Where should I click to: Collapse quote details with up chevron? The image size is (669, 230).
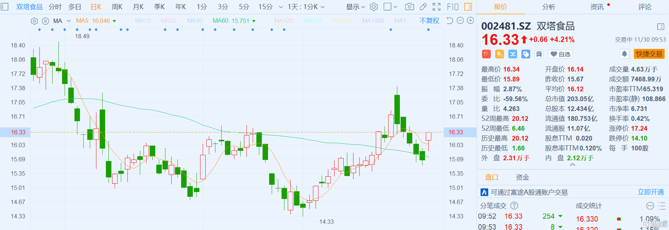click(x=573, y=165)
